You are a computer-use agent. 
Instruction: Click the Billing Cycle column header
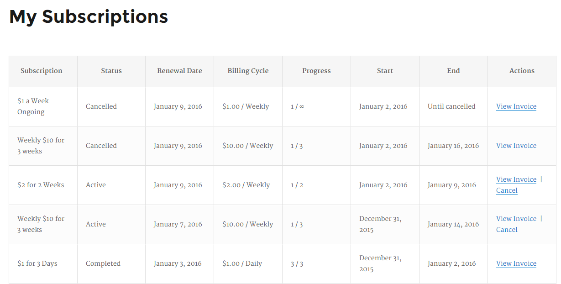[x=248, y=71]
